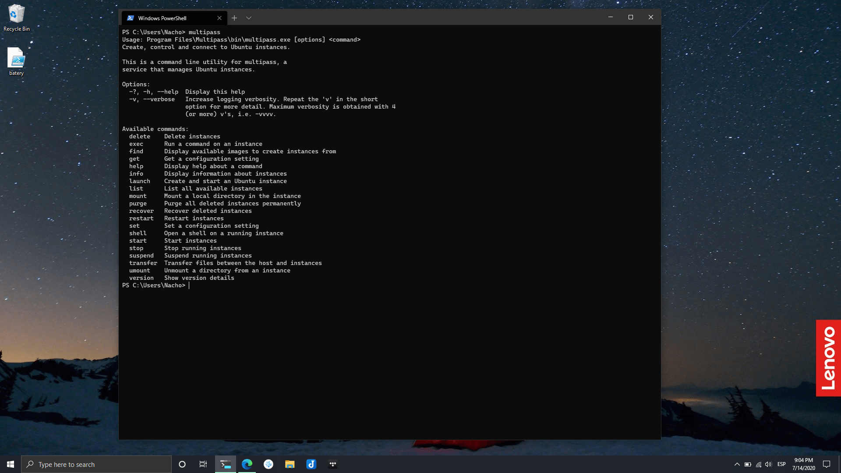This screenshot has height=473, width=841.
Task: Click the 'shell' command in the list
Action: [138, 233]
